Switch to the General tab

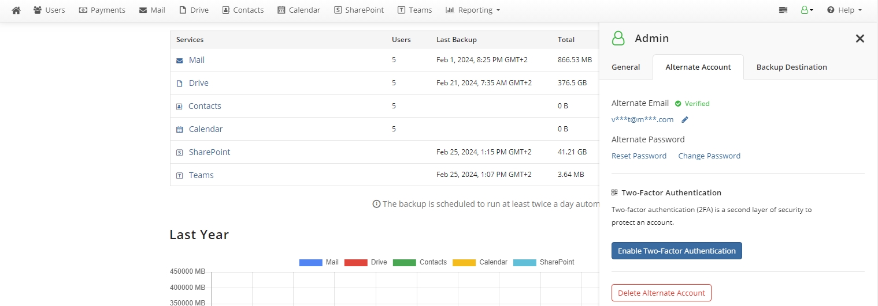(x=625, y=67)
